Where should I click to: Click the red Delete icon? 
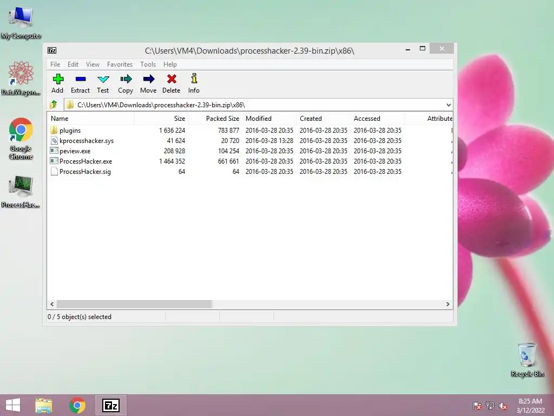(172, 79)
